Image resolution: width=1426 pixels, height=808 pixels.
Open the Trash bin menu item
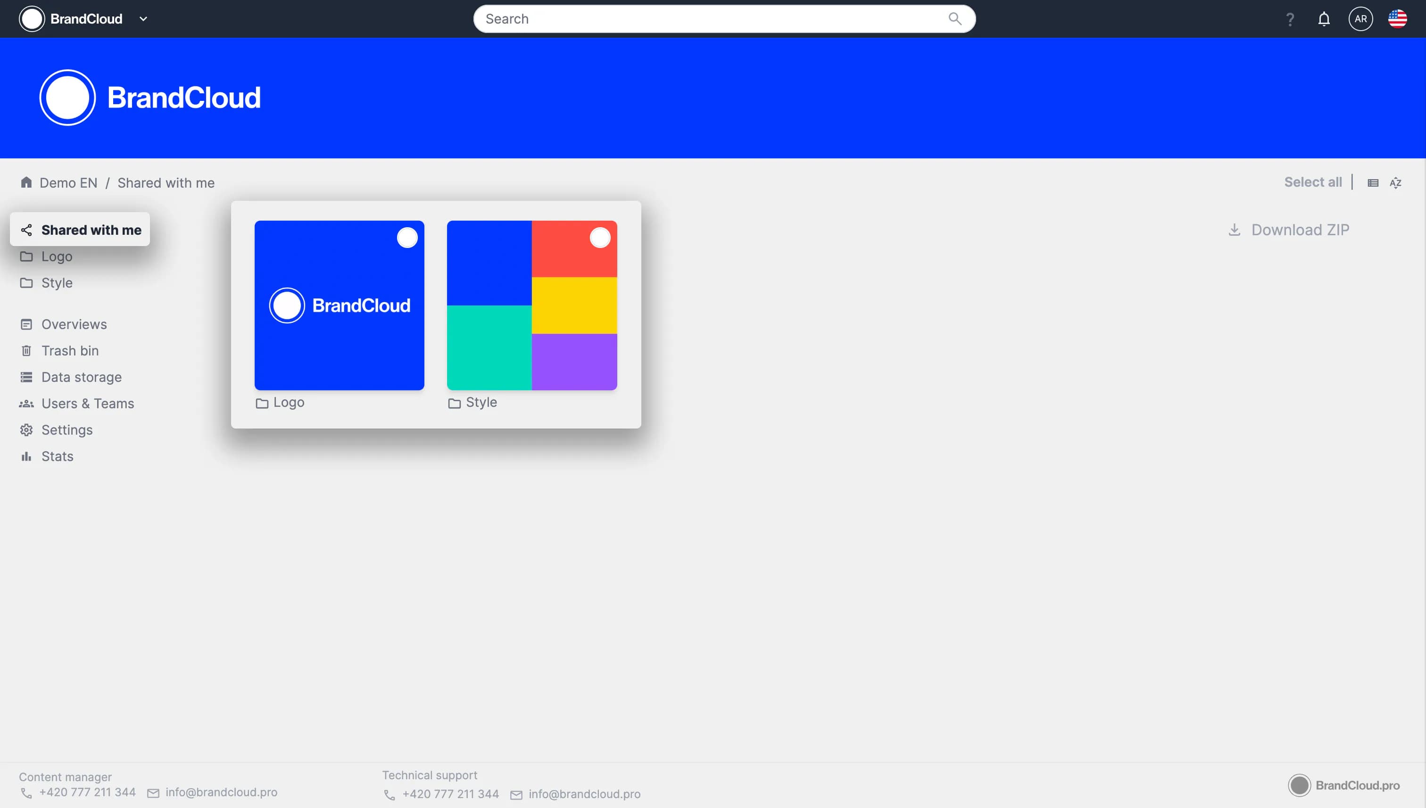pos(70,351)
